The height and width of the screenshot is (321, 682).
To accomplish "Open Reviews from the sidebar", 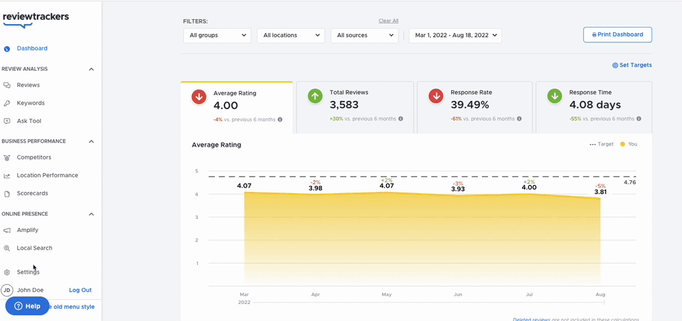I will coord(28,85).
